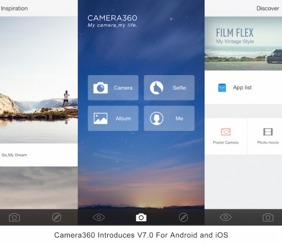Viewport: 282px width, 244px height.
Task: Click the camera glyph inside the Camera tile
Action: pos(100,88)
